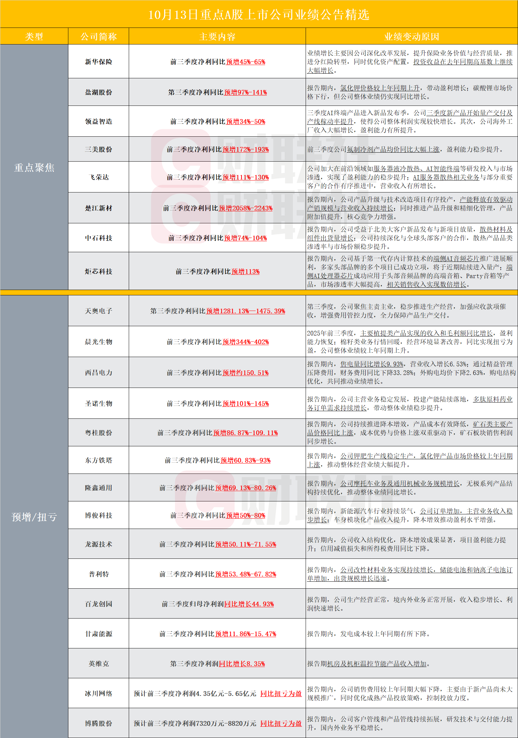Select '前三季度归母净利润同比增长44.93%' text
This screenshot has width=518, height=738.
[x=218, y=604]
